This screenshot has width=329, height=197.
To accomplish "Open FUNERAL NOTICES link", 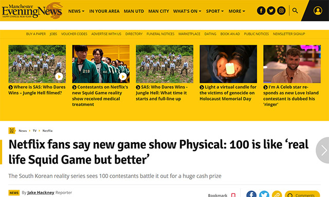I will coord(160,34).
